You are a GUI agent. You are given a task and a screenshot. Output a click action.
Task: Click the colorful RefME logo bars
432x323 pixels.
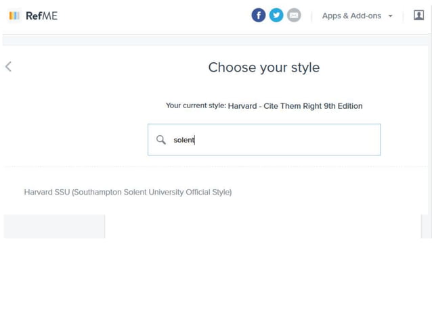(14, 16)
